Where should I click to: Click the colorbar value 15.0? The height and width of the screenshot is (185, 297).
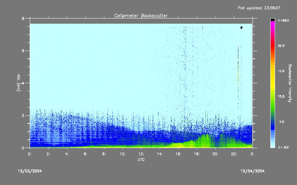point(281,71)
